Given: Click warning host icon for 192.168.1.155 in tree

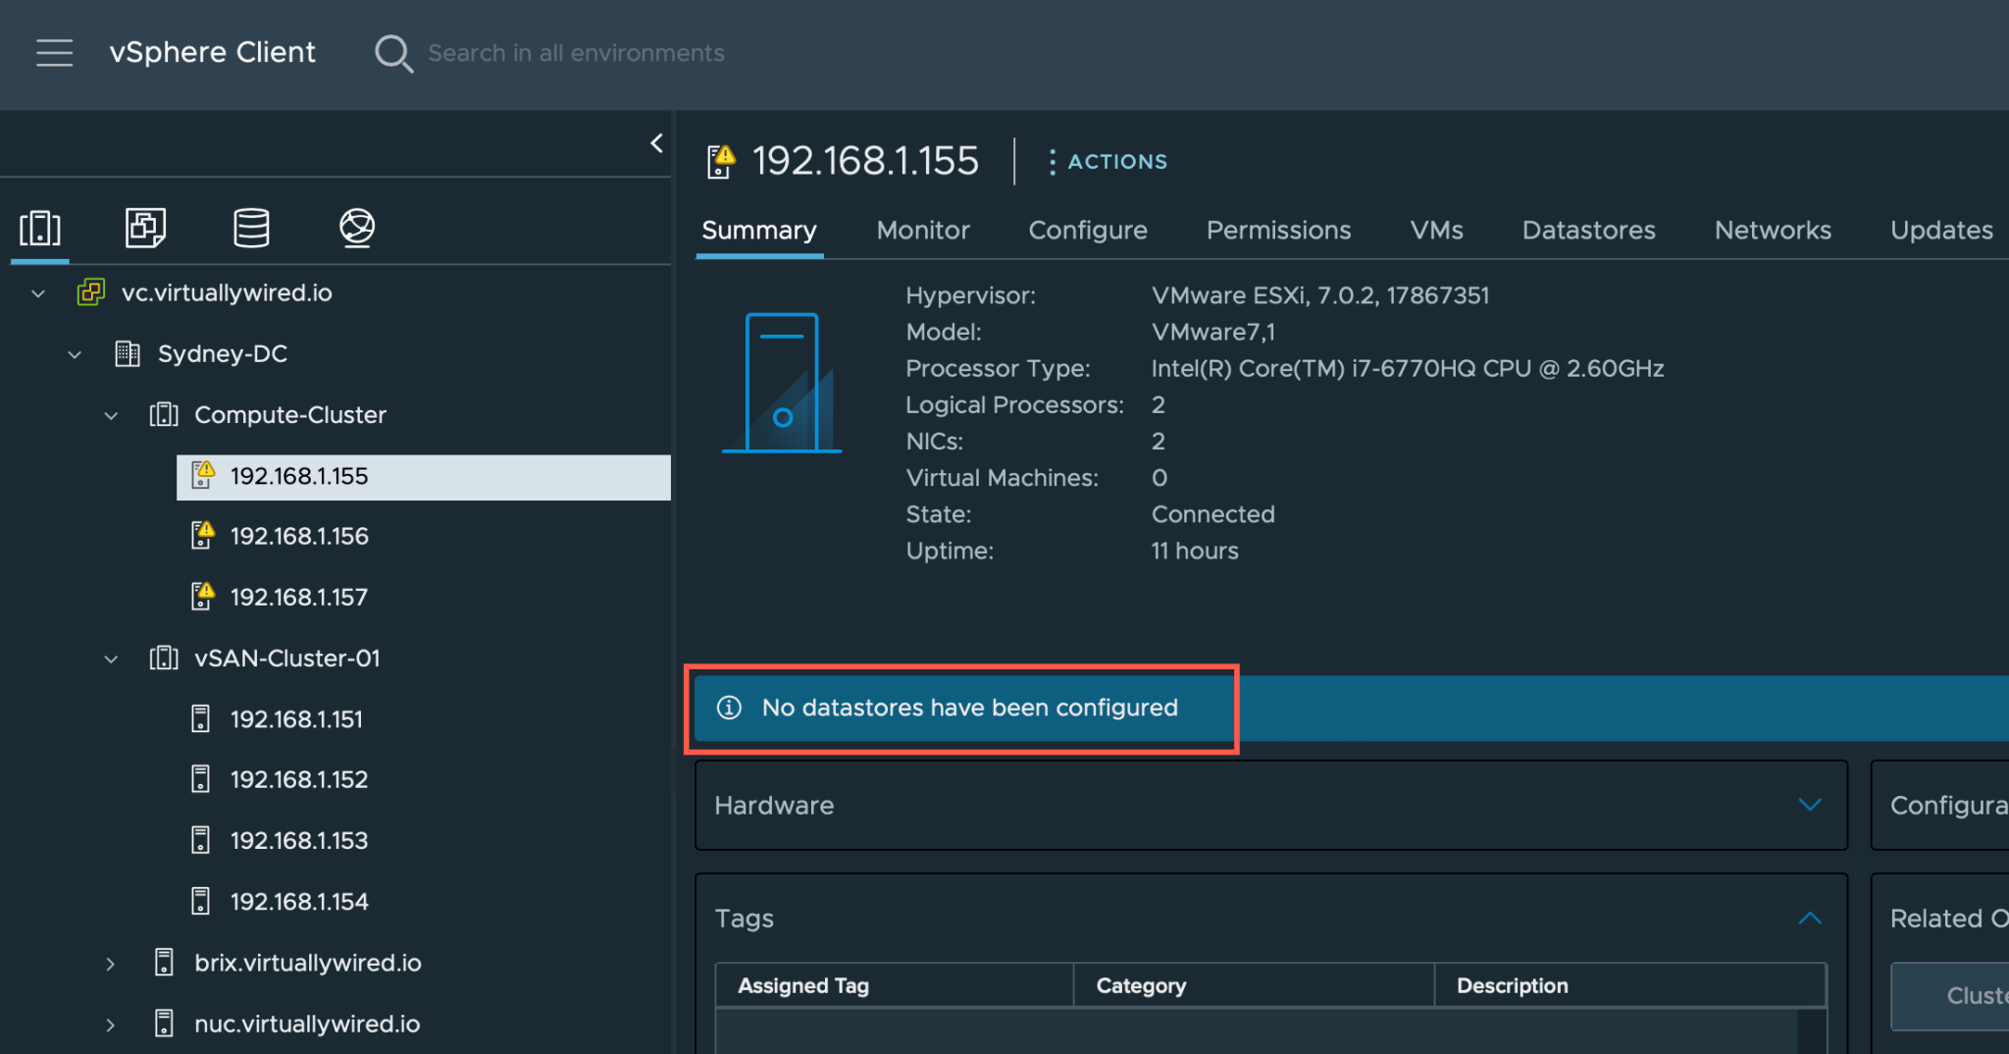Looking at the screenshot, I should coord(203,475).
